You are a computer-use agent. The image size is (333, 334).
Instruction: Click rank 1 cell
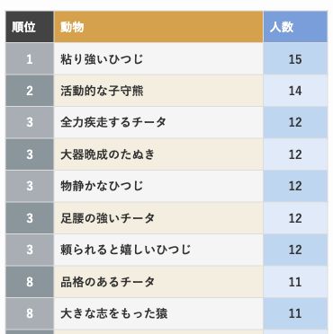(30, 58)
